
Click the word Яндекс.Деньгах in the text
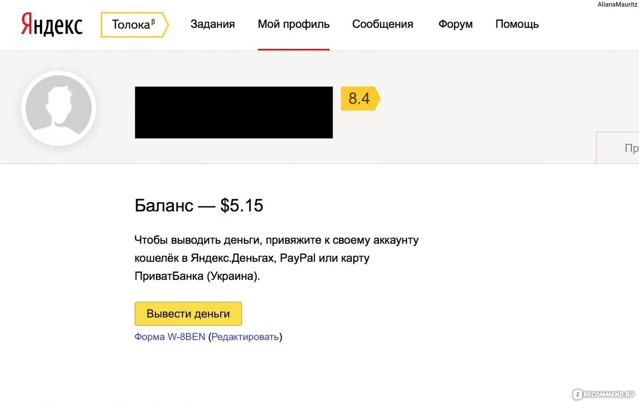(232, 258)
